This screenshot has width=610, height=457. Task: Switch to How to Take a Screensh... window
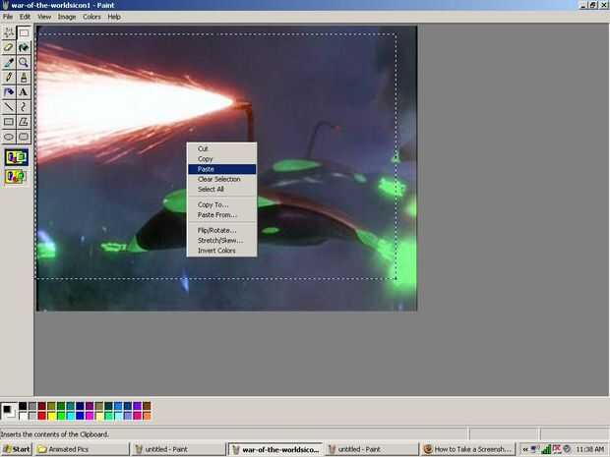468,449
